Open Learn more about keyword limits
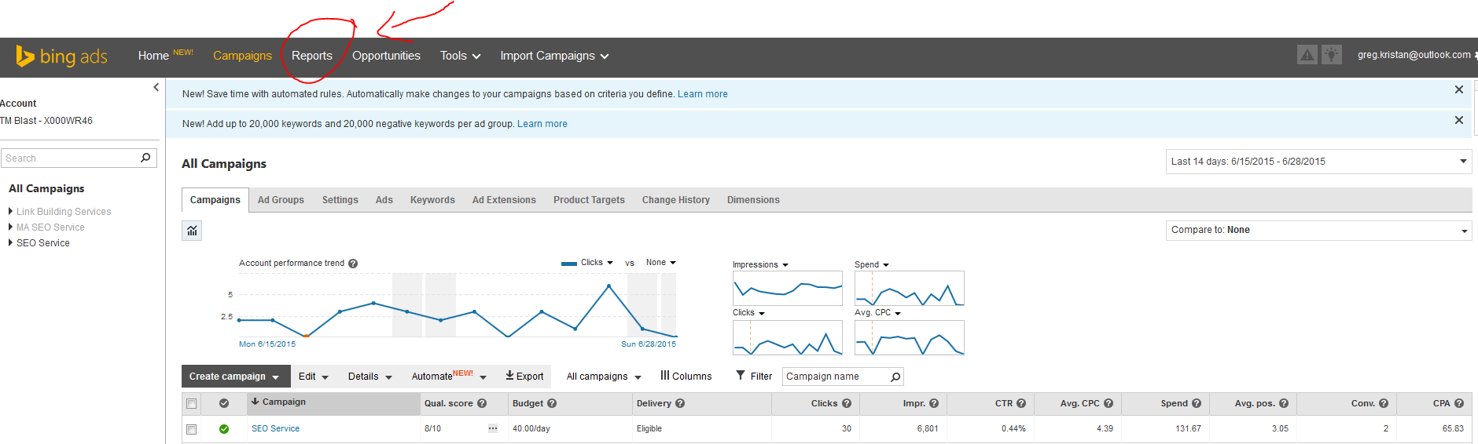 click(542, 124)
